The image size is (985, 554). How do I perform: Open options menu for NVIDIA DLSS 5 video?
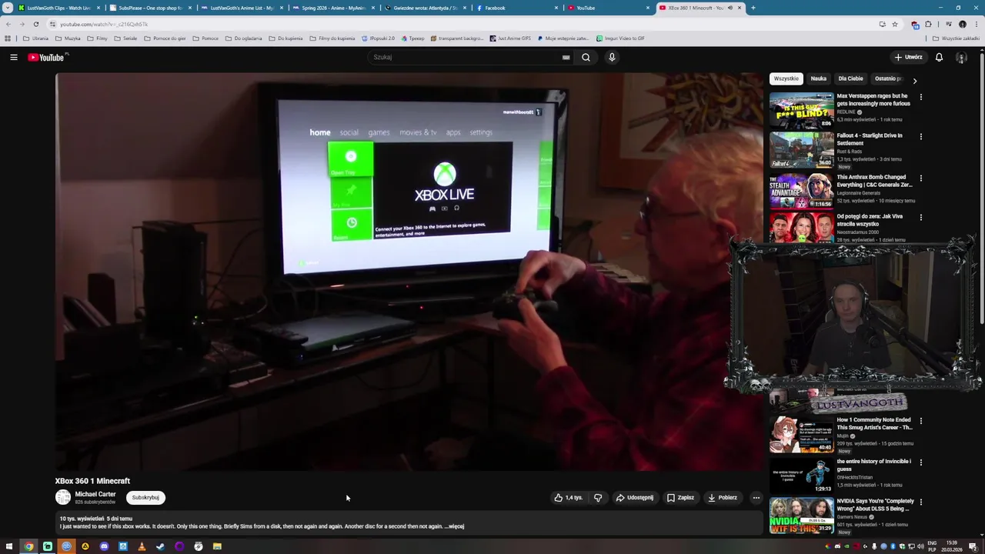pyautogui.click(x=920, y=502)
